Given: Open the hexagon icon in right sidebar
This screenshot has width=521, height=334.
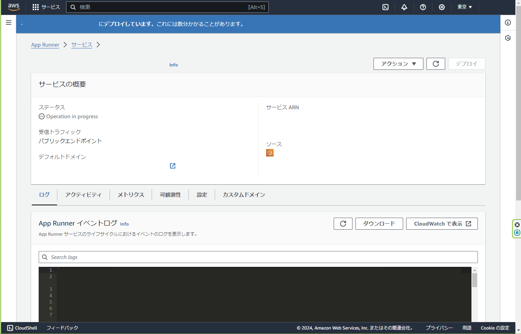Looking at the screenshot, I should [x=508, y=38].
